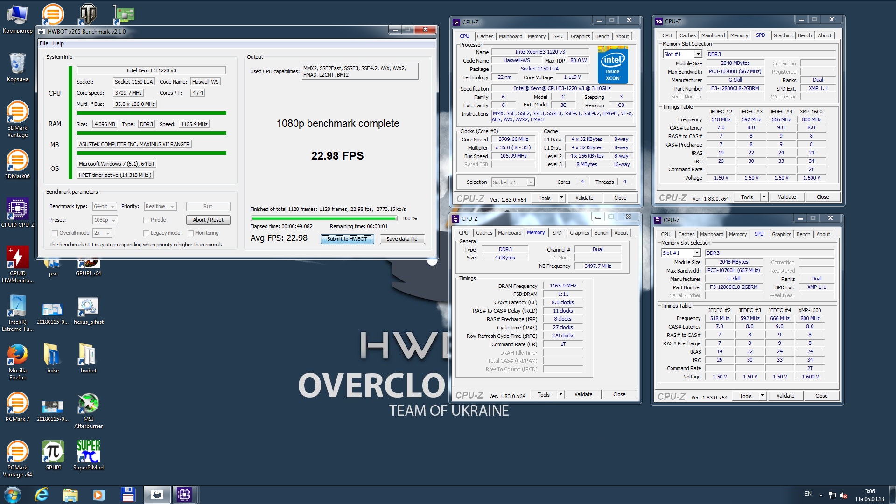
Task: Click the volume icon in system tray
Action: [x=843, y=495]
